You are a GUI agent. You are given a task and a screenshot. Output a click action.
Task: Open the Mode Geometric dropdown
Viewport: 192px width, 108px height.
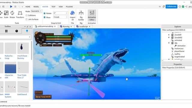pos(36,11)
